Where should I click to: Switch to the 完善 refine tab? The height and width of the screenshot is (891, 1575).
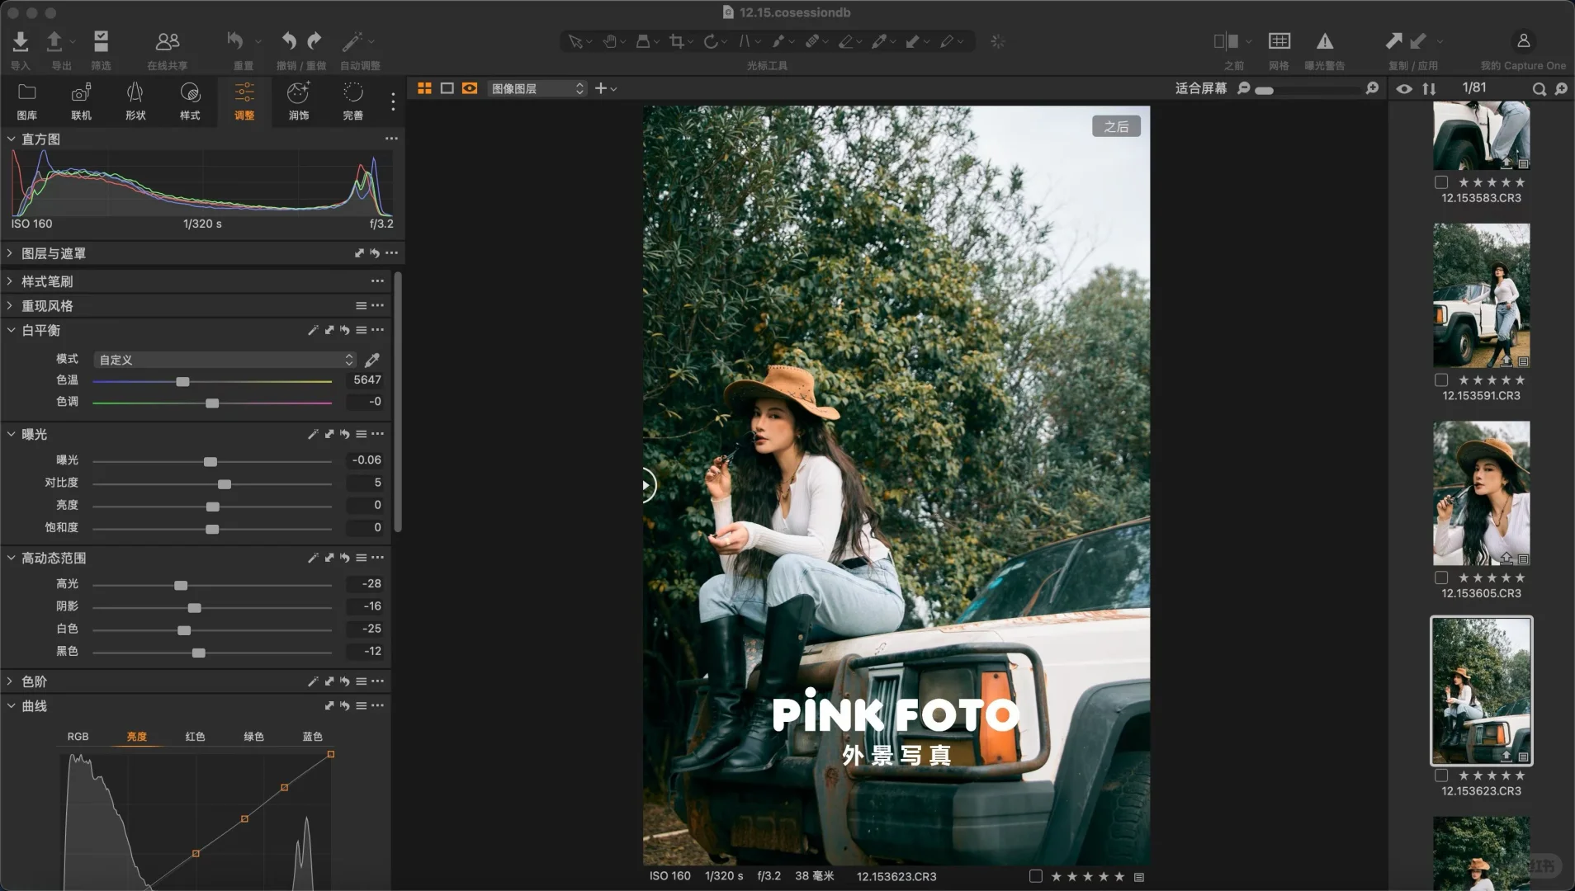pos(353,101)
